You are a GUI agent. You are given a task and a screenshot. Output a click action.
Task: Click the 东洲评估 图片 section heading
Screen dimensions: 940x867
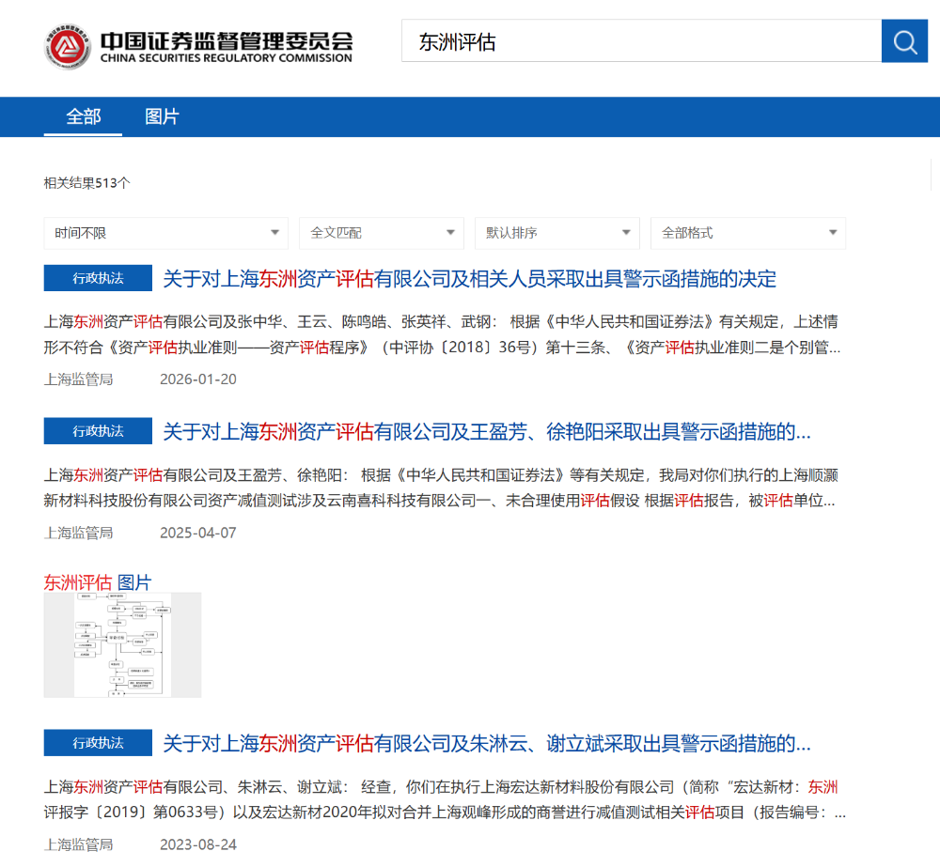point(98,581)
